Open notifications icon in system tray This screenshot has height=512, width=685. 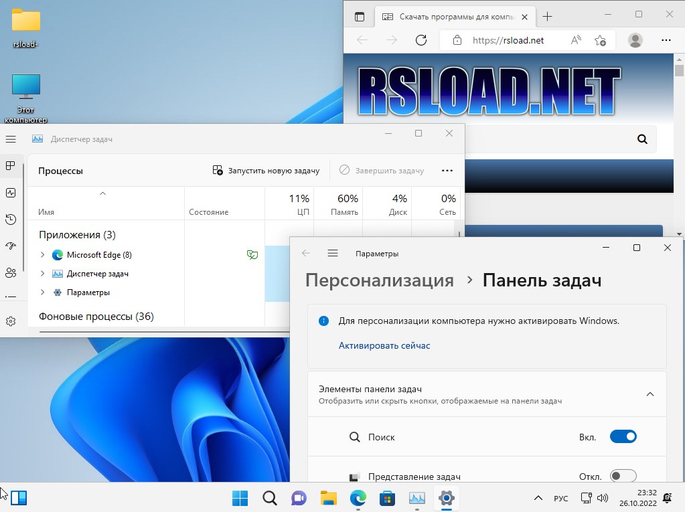coord(667,497)
